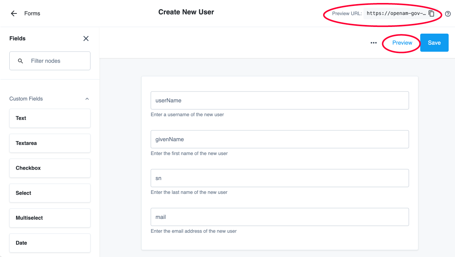
Task: Click the givenName input field
Action: (x=279, y=139)
